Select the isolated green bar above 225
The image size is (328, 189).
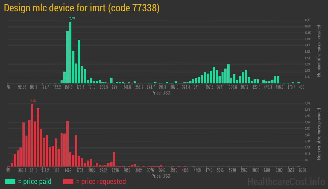coord(111,80)
